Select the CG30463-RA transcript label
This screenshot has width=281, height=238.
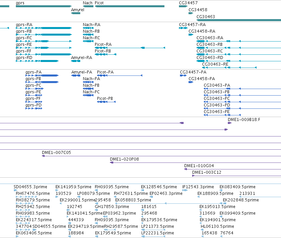[210, 38]
